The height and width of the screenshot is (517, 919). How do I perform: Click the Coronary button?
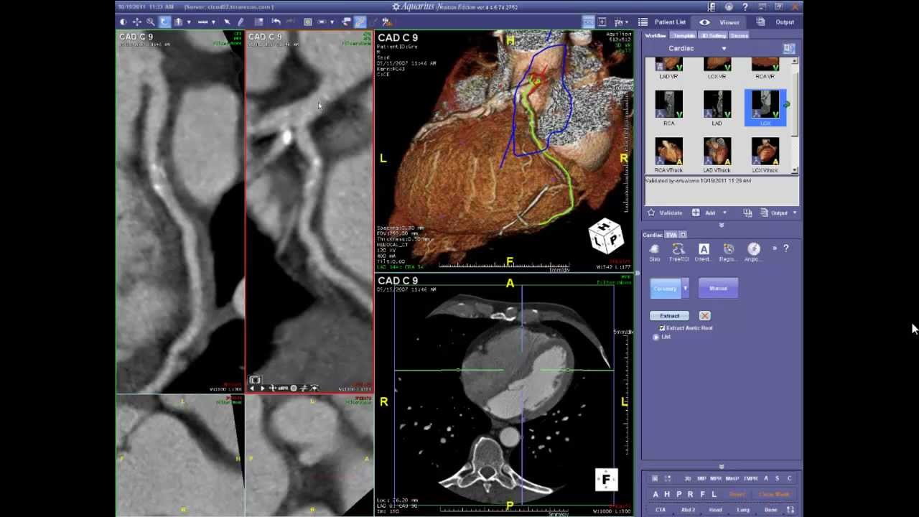click(666, 289)
